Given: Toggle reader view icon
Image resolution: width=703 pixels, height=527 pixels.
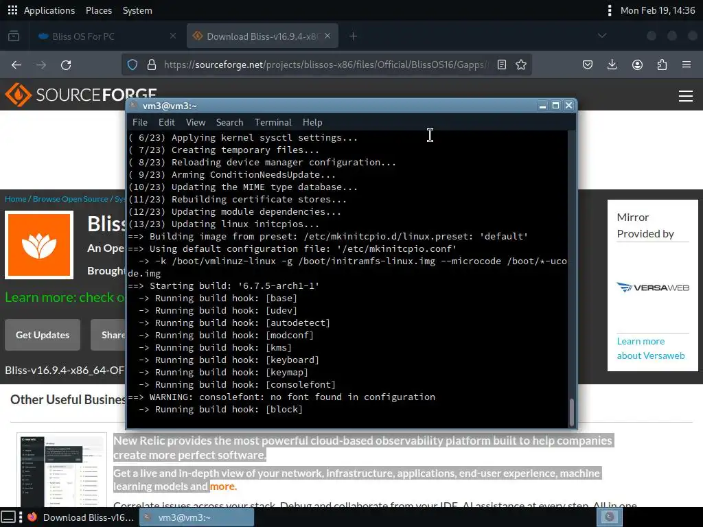Looking at the screenshot, I should pos(502,65).
